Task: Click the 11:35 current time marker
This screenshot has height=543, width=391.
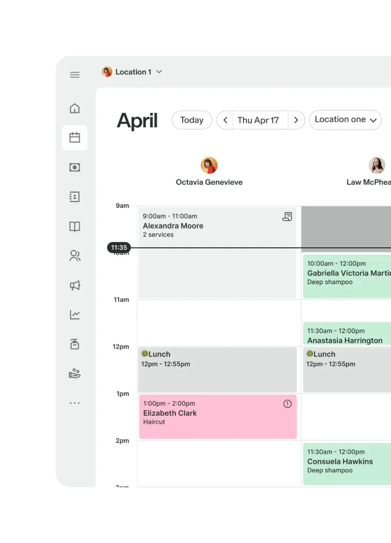Action: [x=119, y=247]
